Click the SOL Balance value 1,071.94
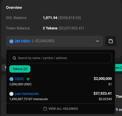The height and width of the screenshot is (116, 122). (50, 18)
